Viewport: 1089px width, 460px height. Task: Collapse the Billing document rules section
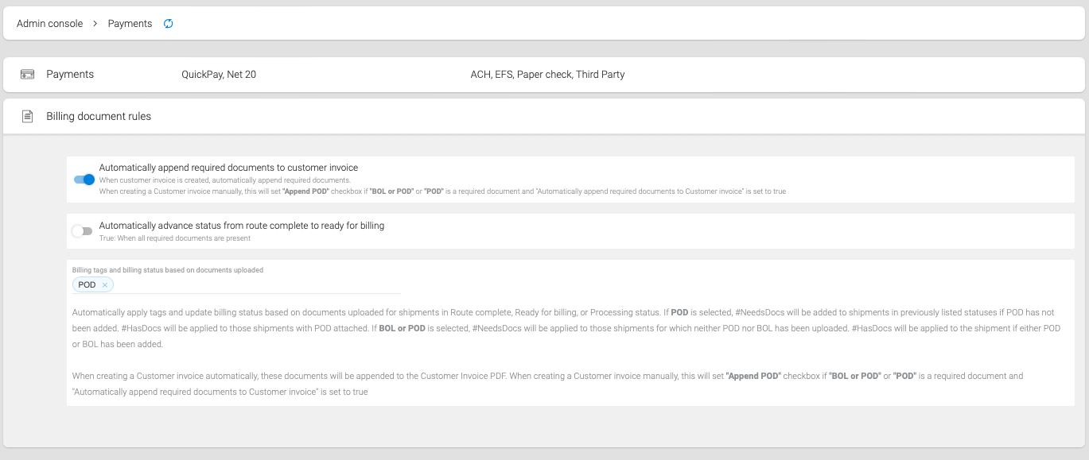[x=544, y=116]
